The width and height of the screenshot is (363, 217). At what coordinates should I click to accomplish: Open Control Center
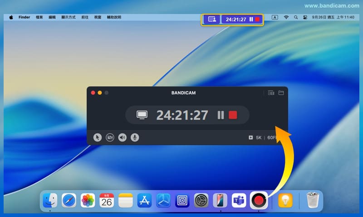tap(305, 17)
